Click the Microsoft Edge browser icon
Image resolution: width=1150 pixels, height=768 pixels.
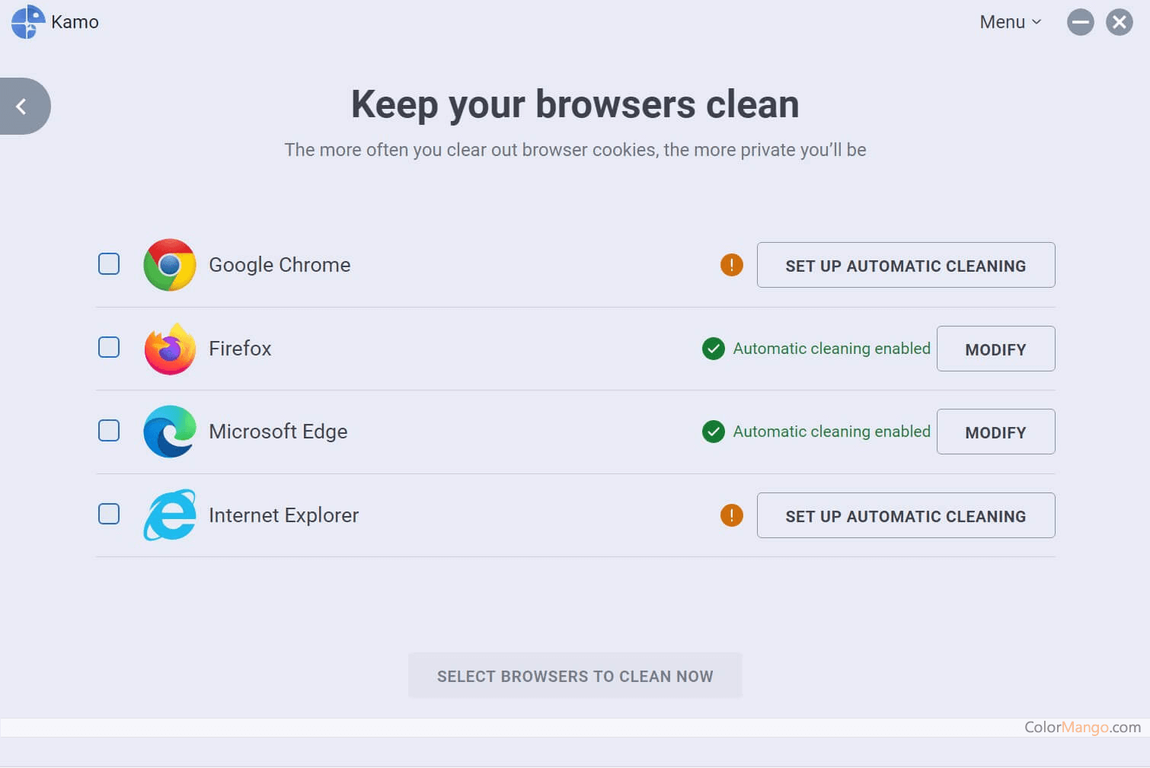(x=170, y=432)
